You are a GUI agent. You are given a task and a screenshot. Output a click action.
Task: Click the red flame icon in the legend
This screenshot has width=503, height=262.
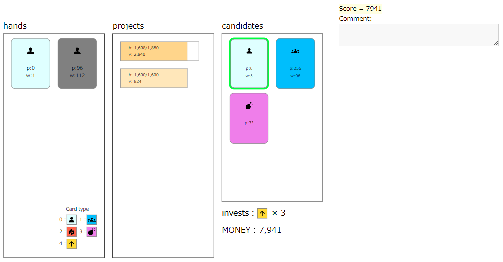click(x=72, y=232)
